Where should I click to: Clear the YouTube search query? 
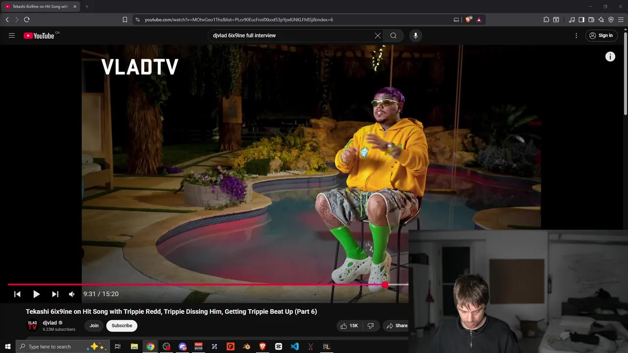click(x=378, y=35)
